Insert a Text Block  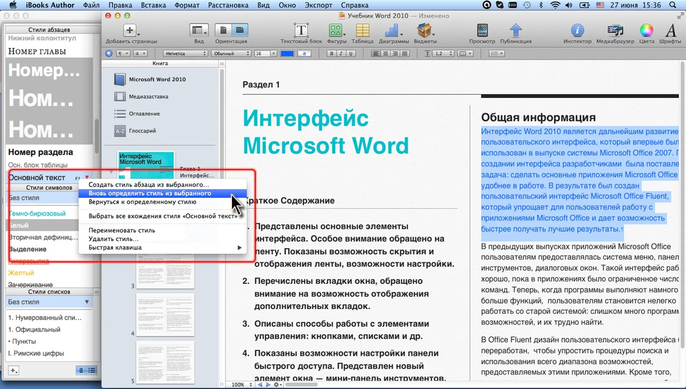point(301,31)
